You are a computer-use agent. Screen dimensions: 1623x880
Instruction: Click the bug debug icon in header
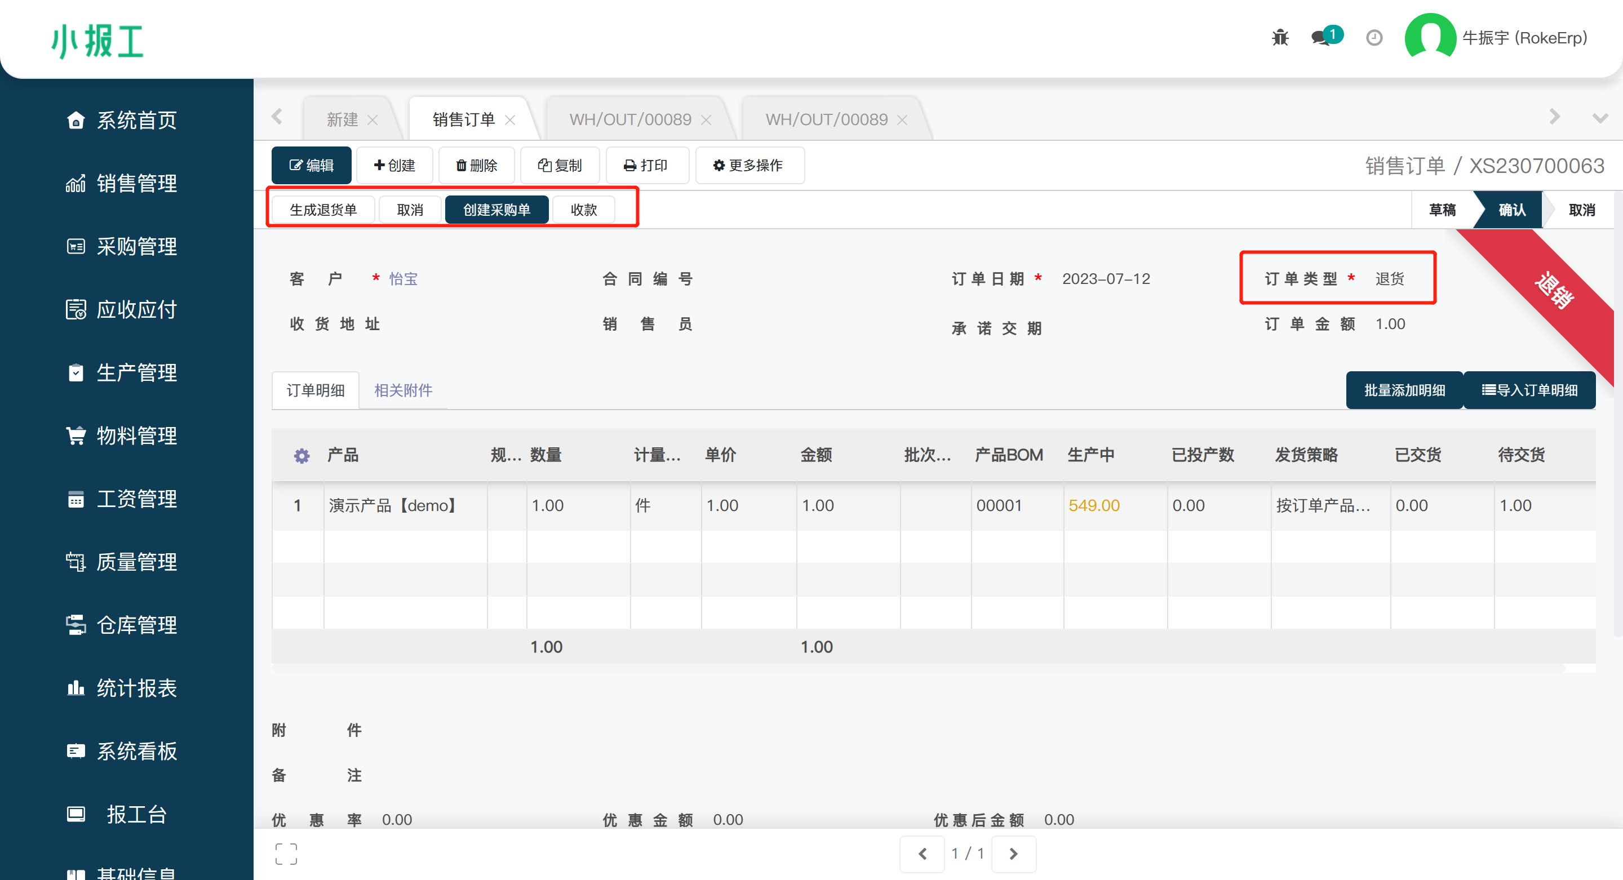coord(1280,38)
